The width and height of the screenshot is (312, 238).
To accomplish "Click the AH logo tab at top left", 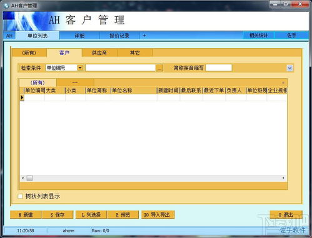I will [9, 36].
